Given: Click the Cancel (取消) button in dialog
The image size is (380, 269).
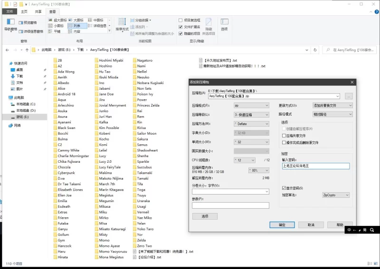Looking at the screenshot, I should [311, 225].
